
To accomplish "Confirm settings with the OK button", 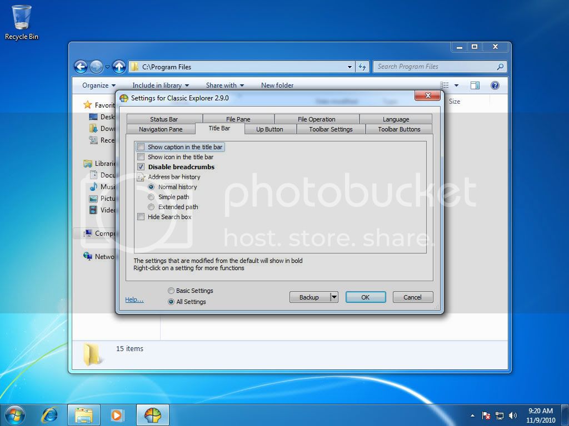I will [x=366, y=297].
